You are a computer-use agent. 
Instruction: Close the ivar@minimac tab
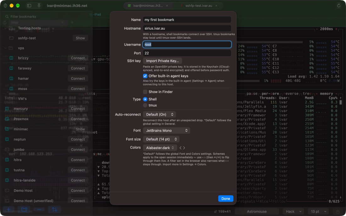[167, 6]
